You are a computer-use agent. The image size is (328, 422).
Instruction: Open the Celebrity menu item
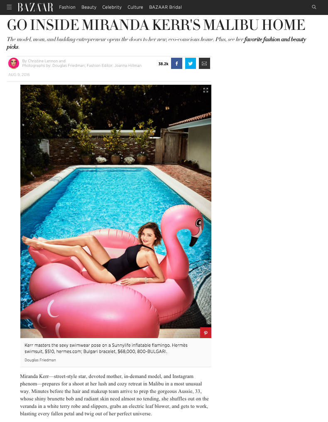[112, 7]
